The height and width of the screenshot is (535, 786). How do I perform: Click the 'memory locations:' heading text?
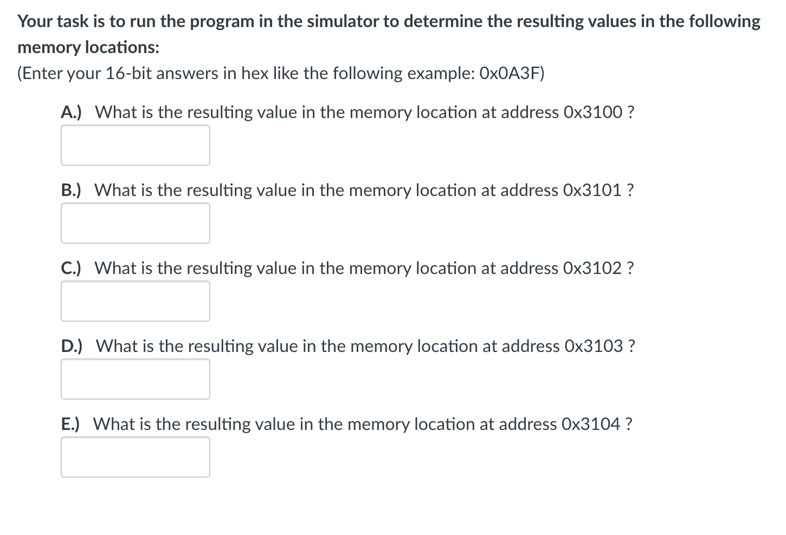[x=88, y=47]
